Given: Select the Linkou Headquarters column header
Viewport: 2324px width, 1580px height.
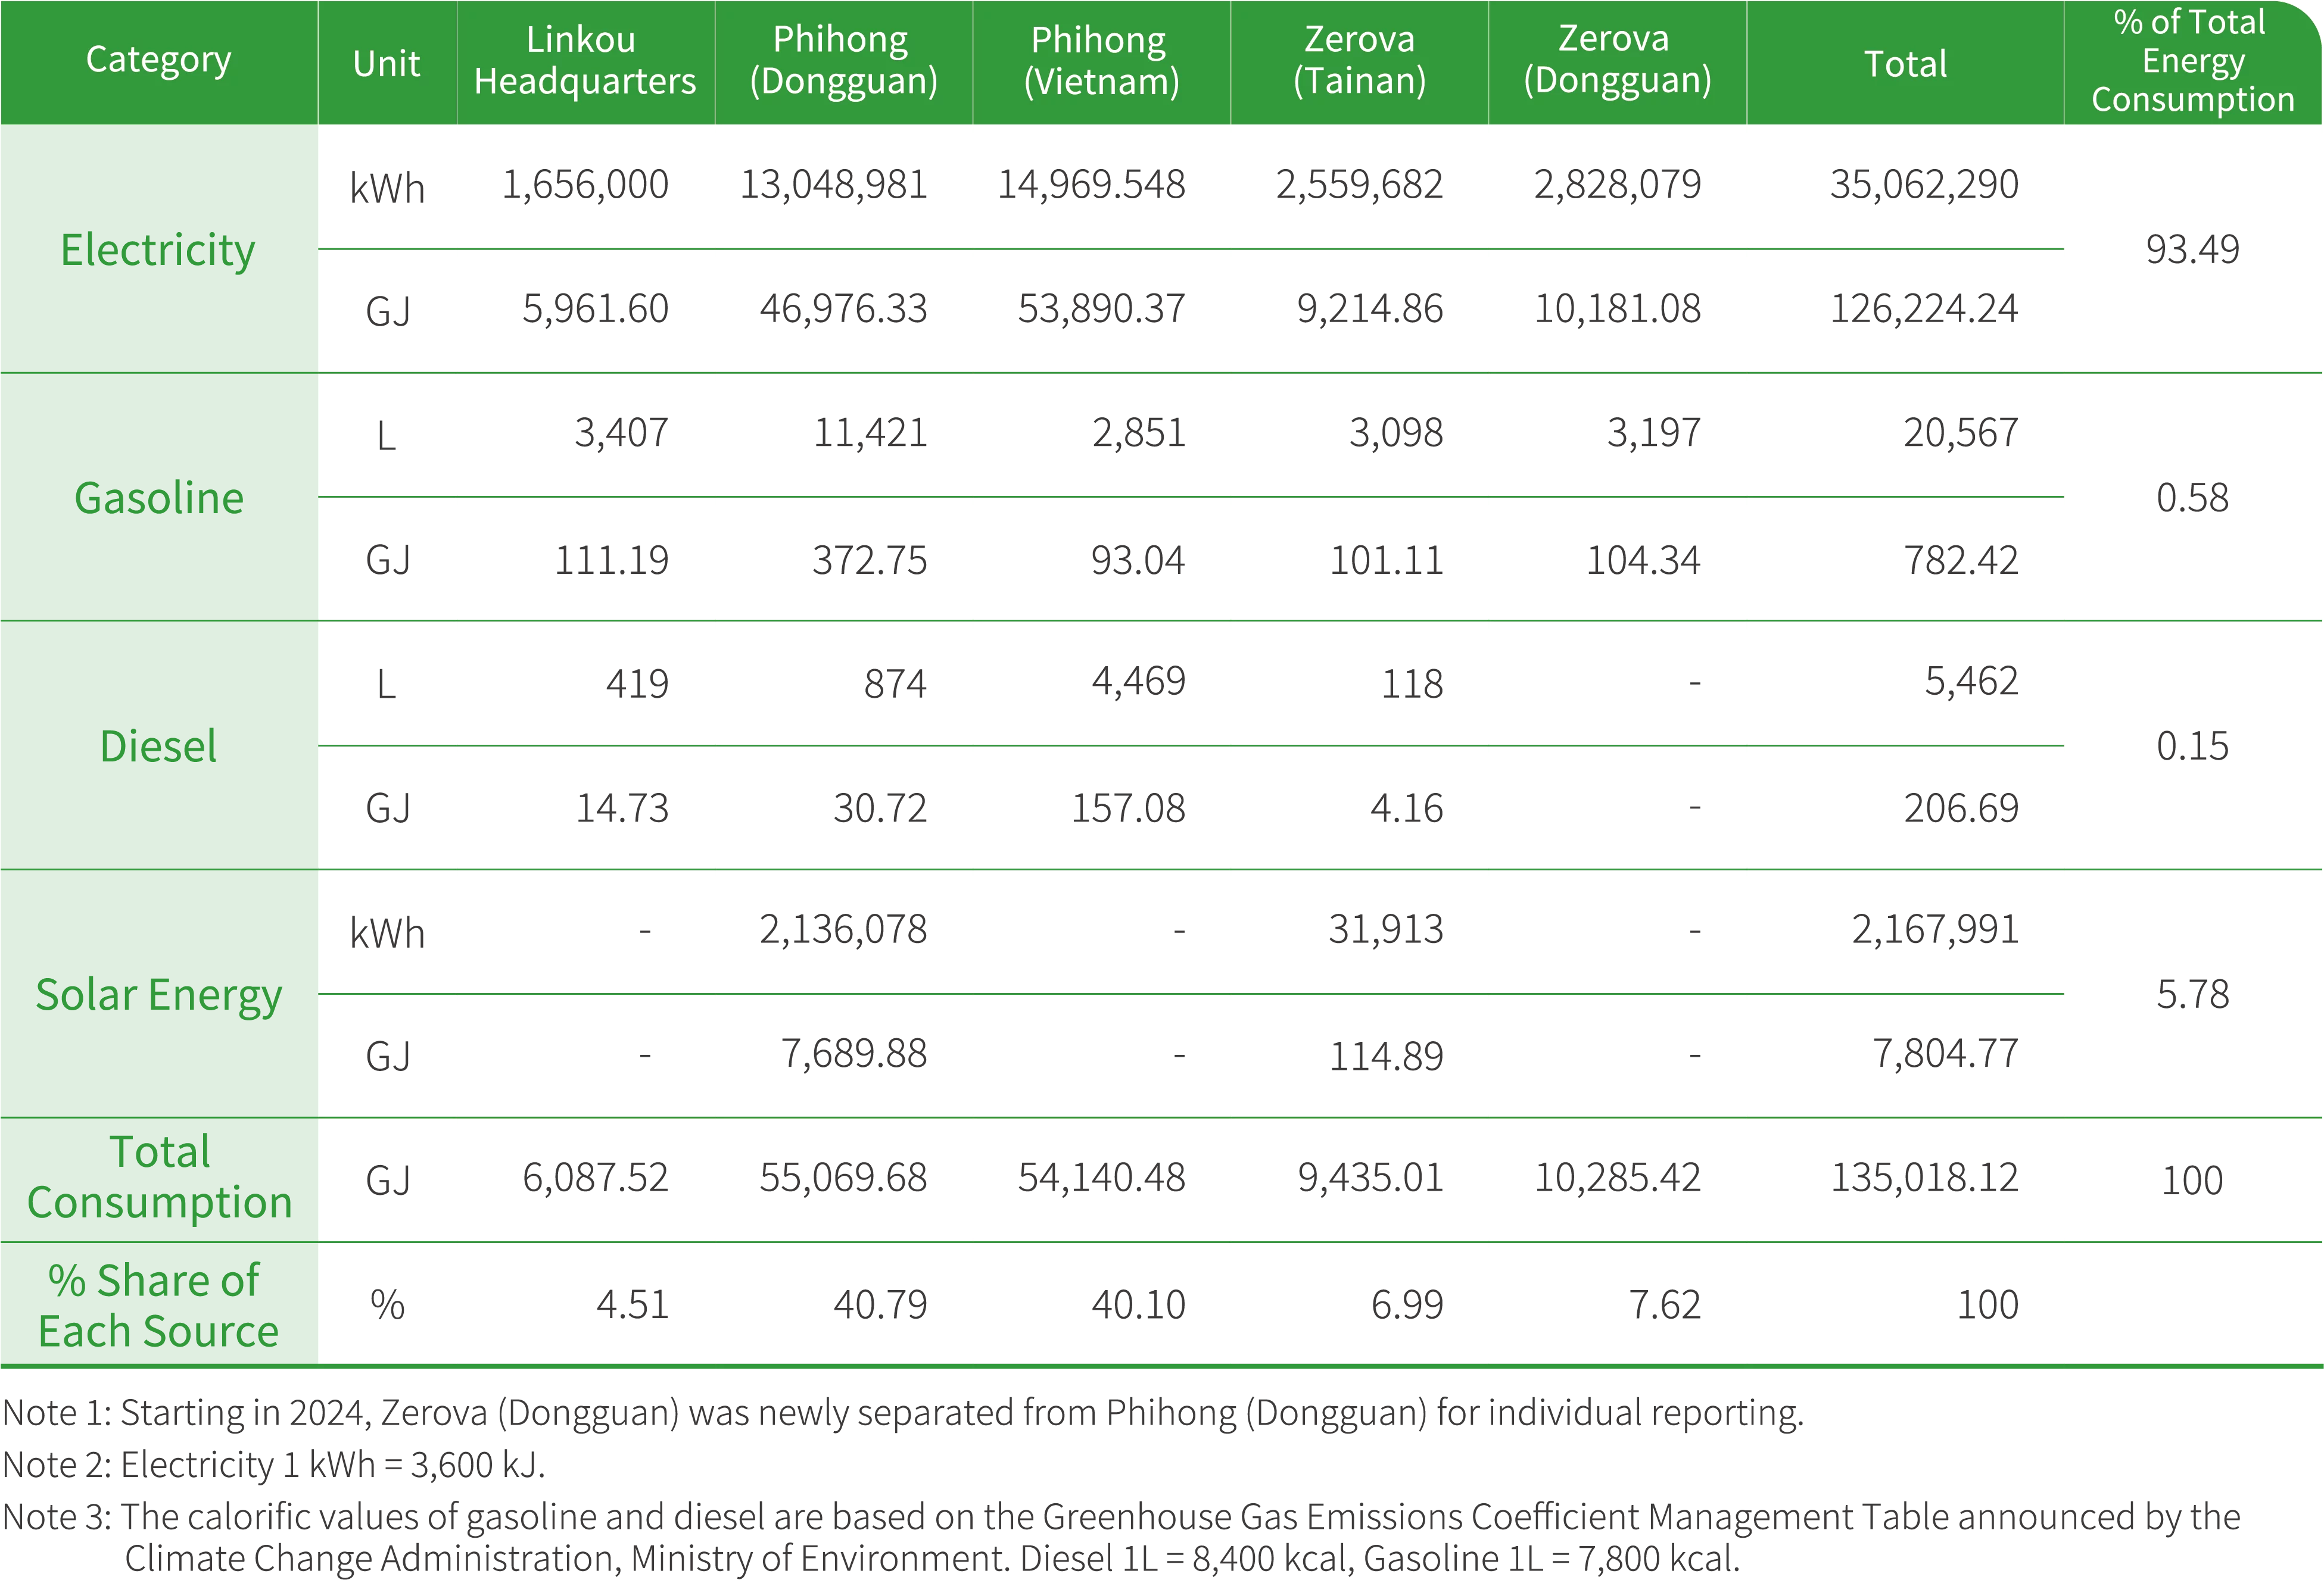Looking at the screenshot, I should [584, 61].
